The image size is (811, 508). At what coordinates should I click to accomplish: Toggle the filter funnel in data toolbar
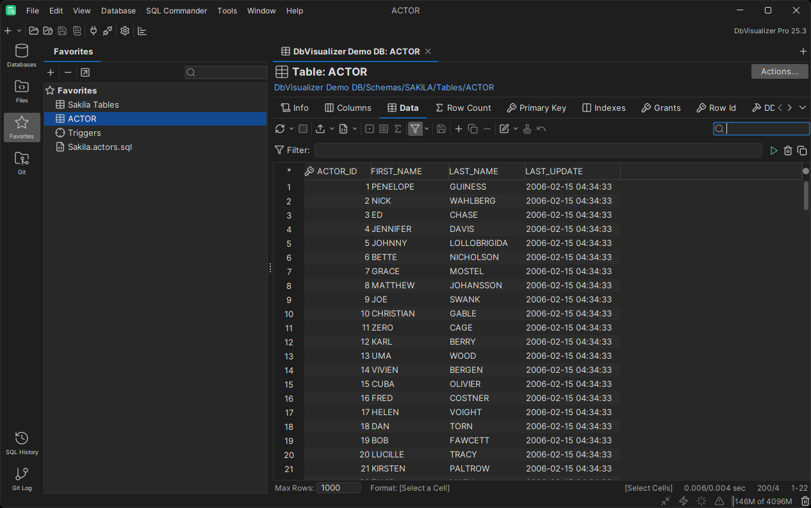pyautogui.click(x=415, y=129)
